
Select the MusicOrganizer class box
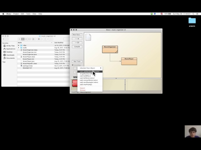pos(110,49)
